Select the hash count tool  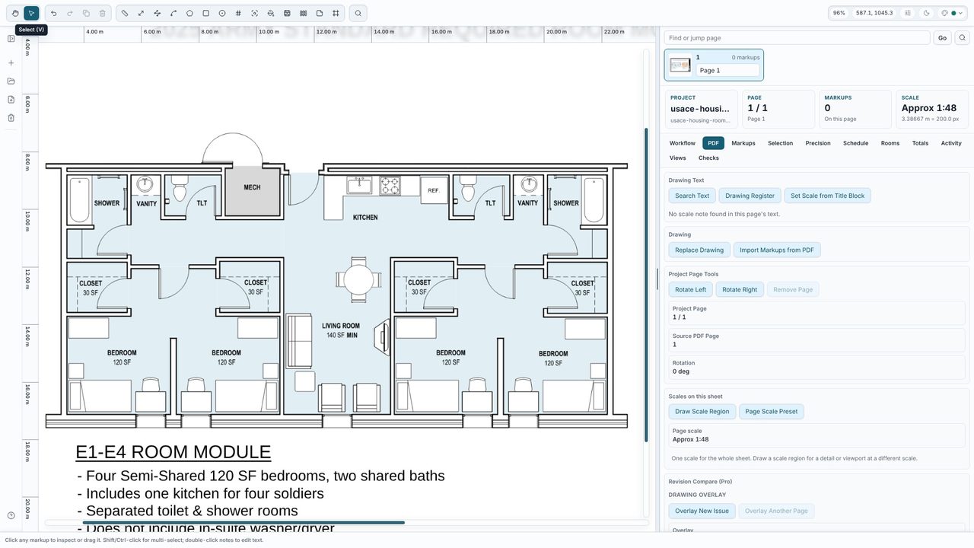pyautogui.click(x=238, y=13)
